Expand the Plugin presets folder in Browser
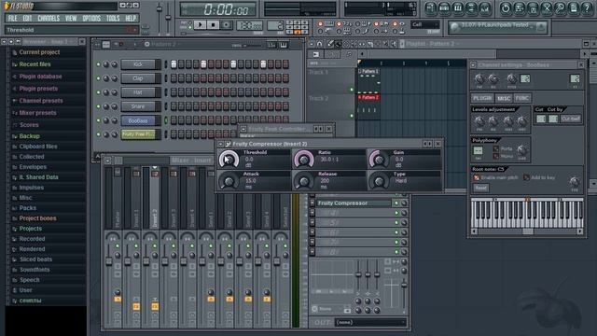This screenshot has height=336, width=597. point(38,89)
